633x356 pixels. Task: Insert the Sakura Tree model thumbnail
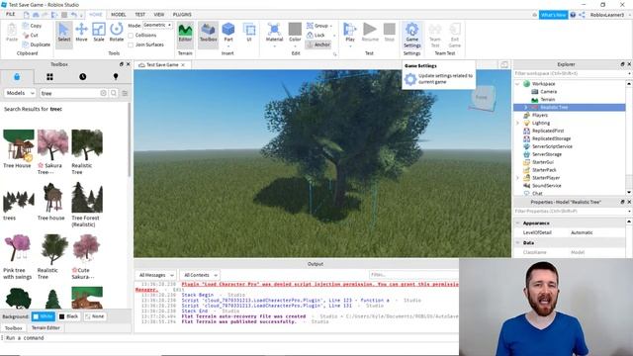tap(52, 145)
